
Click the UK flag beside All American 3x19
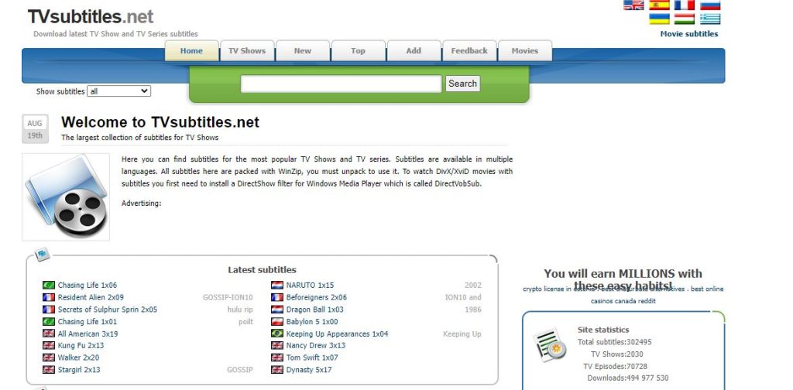(x=49, y=334)
